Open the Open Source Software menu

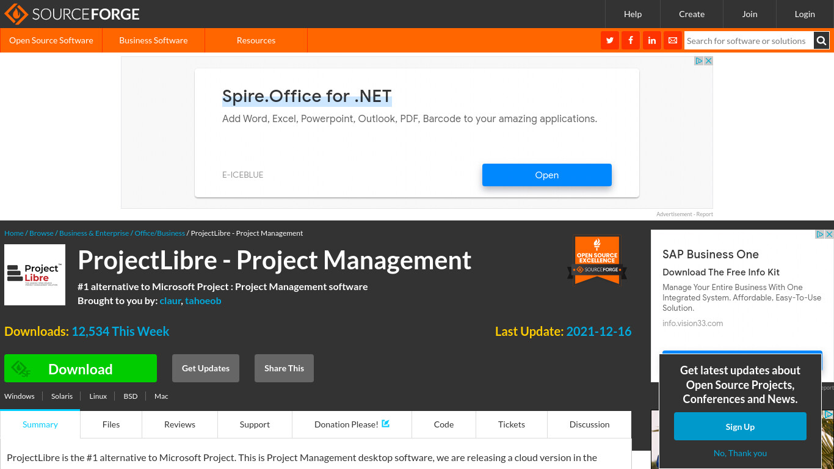(x=51, y=40)
